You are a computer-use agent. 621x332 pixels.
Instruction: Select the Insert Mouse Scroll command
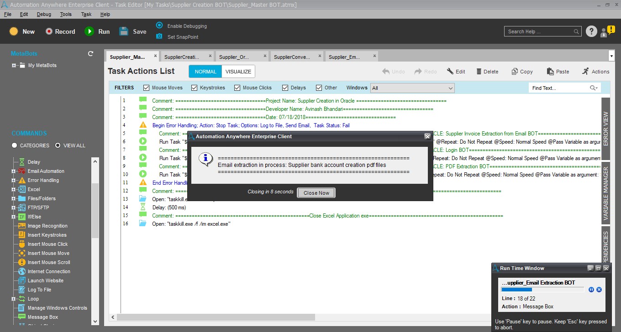click(49, 262)
